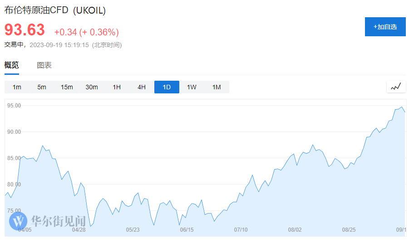
Task: Open the 图表 tab
Action: pos(44,65)
